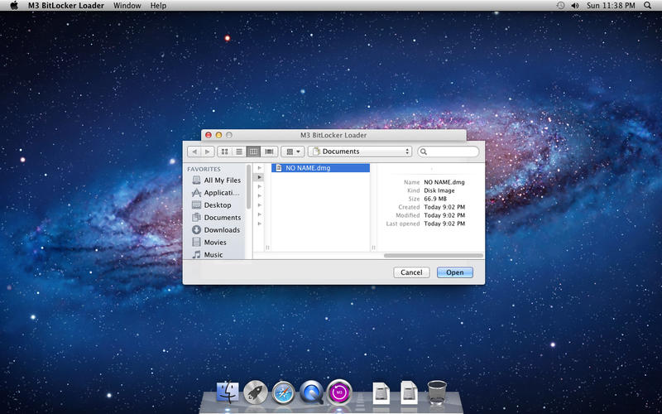Switch file dialog to icon view
This screenshot has width=662, height=414.
[x=224, y=152]
